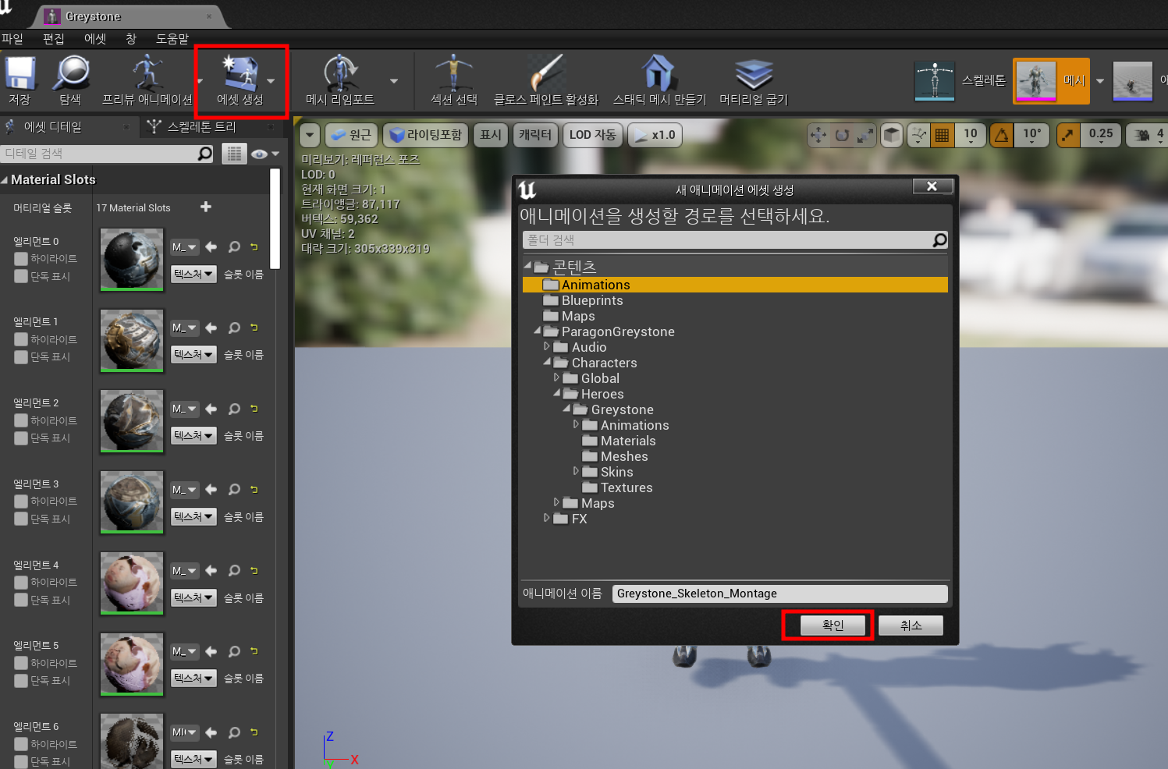Open 캐릭터 viewport menu button

535,135
